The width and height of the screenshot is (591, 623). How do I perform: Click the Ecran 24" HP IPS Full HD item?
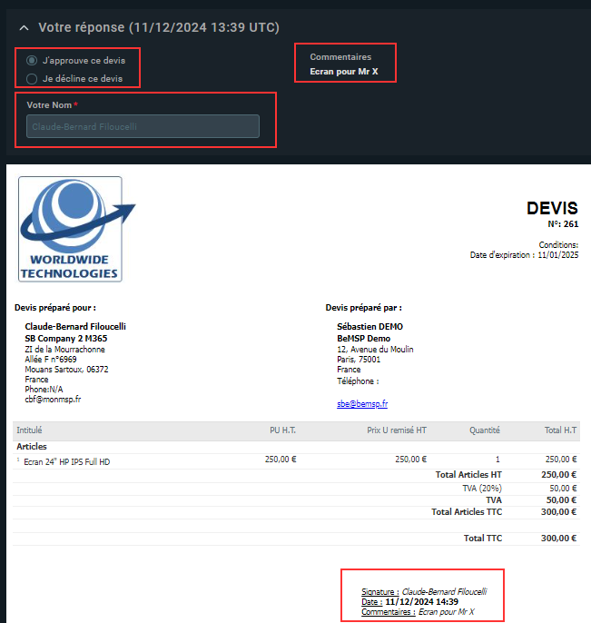[67, 462]
